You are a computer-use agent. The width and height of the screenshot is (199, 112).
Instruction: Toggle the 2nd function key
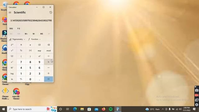tap(12, 45)
